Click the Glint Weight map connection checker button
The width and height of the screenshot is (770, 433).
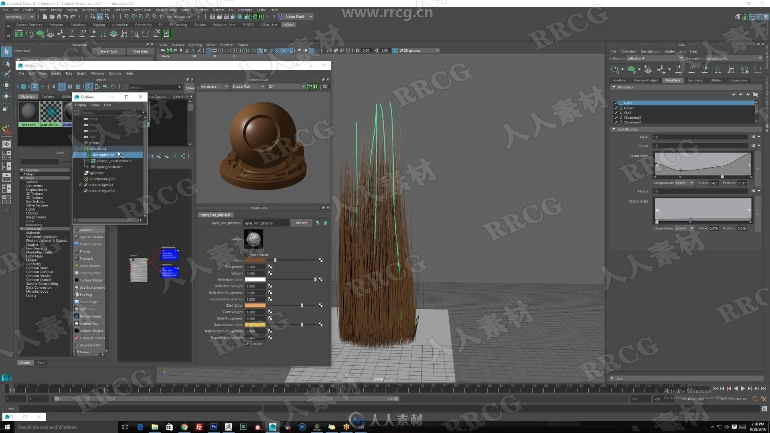point(270,312)
